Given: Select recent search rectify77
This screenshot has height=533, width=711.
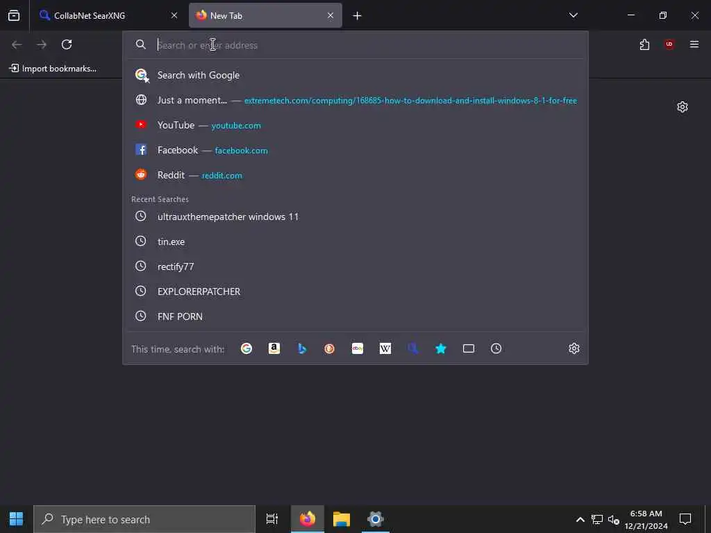Looking at the screenshot, I should (x=355, y=266).
